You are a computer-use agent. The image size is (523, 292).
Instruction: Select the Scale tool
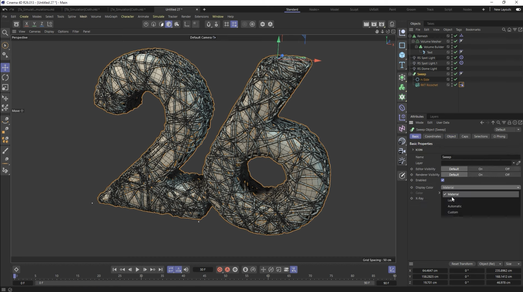point(5,88)
